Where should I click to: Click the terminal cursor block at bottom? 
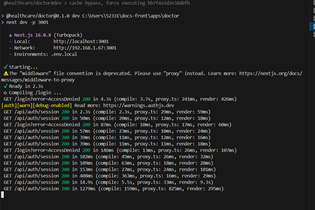point(3,195)
